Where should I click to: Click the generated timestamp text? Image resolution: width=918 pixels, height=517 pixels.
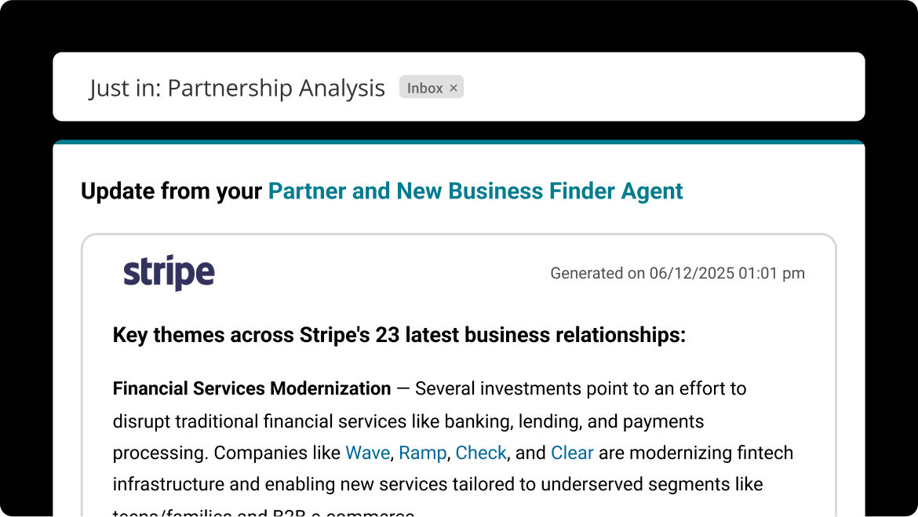[x=677, y=273]
